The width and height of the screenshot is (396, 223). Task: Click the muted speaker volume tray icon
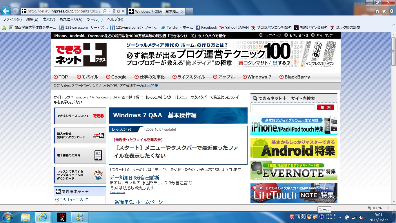click(361, 217)
